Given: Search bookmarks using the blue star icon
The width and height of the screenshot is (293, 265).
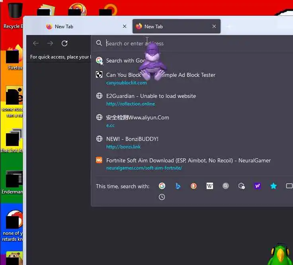Looking at the screenshot, I should [273, 186].
